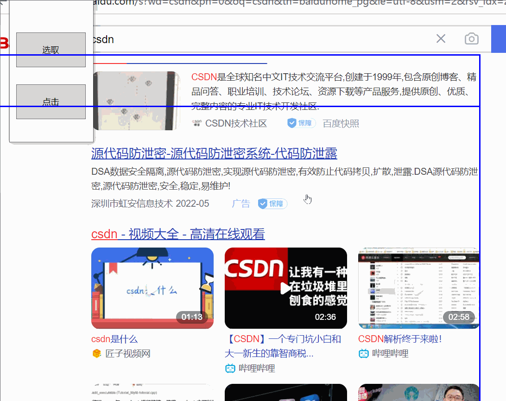Open the bottom-middle dark video thumbnail

(286, 392)
